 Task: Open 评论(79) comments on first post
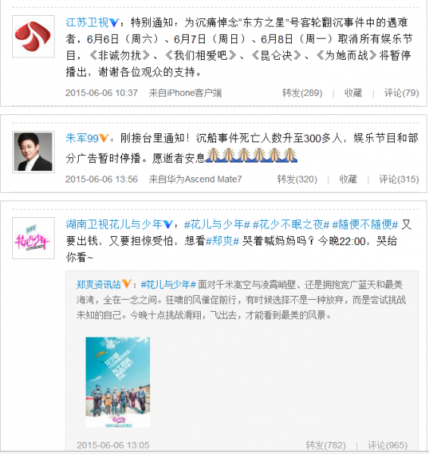tap(402, 93)
